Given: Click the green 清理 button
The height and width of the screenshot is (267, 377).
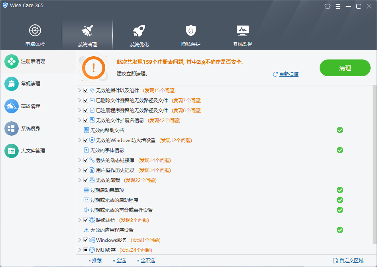Looking at the screenshot, I should coord(345,68).
